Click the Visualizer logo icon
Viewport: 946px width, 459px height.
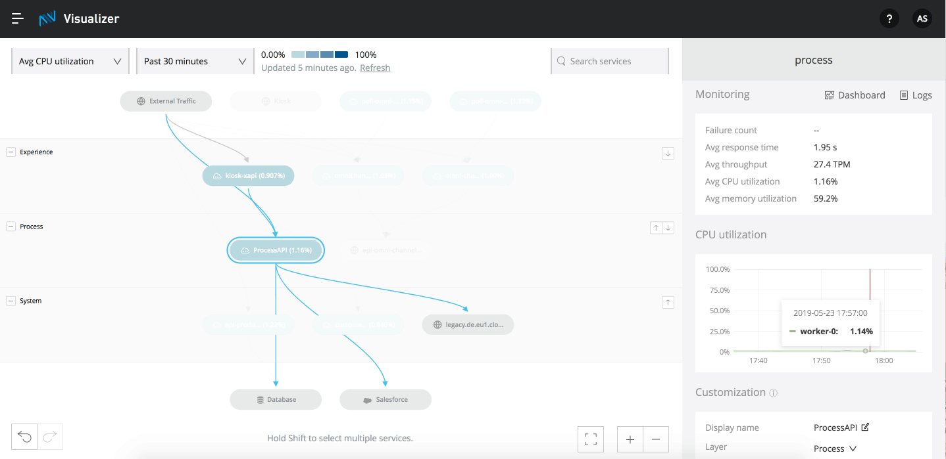[x=46, y=18]
